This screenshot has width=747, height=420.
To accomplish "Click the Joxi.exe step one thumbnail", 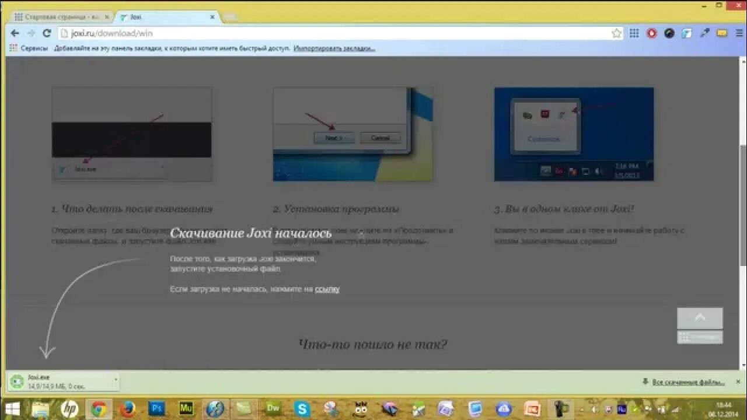I will [x=132, y=134].
